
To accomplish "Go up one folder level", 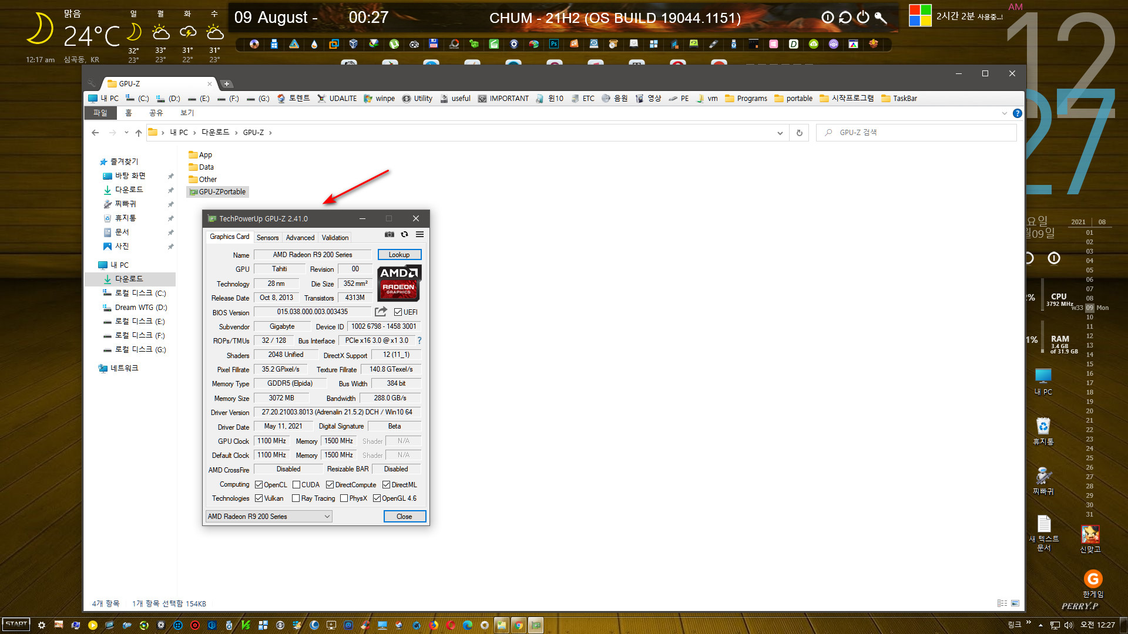I will (139, 133).
